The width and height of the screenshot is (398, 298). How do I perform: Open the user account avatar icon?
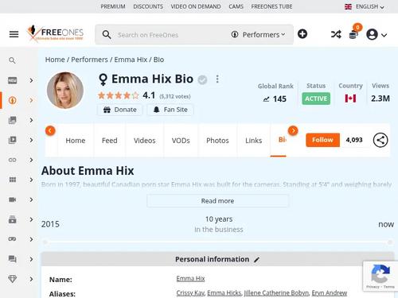372,34
